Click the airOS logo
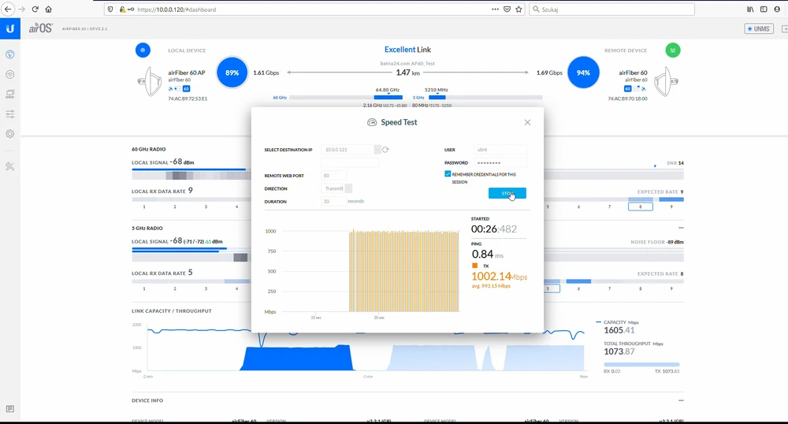This screenshot has width=788, height=424. pos(41,28)
